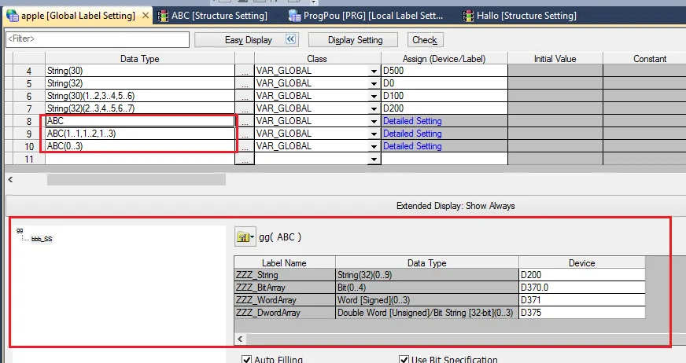Viewport: 686px width, 363px height.
Task: Click data type browse button for String(30) row 4
Action: (245, 71)
